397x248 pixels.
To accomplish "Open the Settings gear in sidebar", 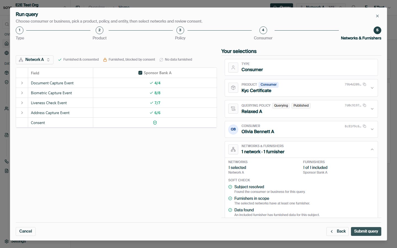I will click(x=7, y=241).
